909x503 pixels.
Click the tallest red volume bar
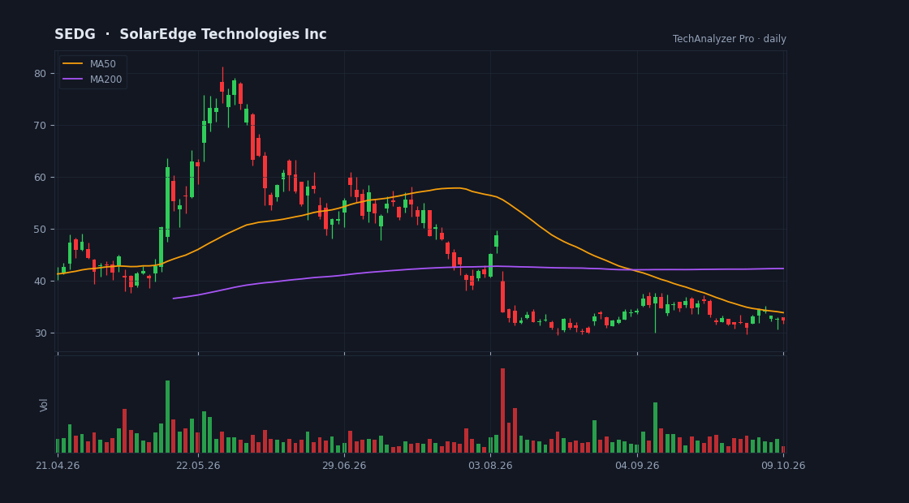[x=502, y=411]
